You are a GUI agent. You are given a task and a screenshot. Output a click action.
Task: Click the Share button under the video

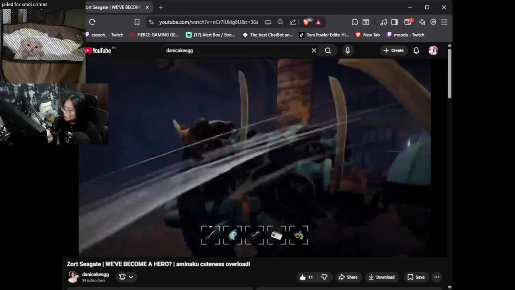point(348,277)
